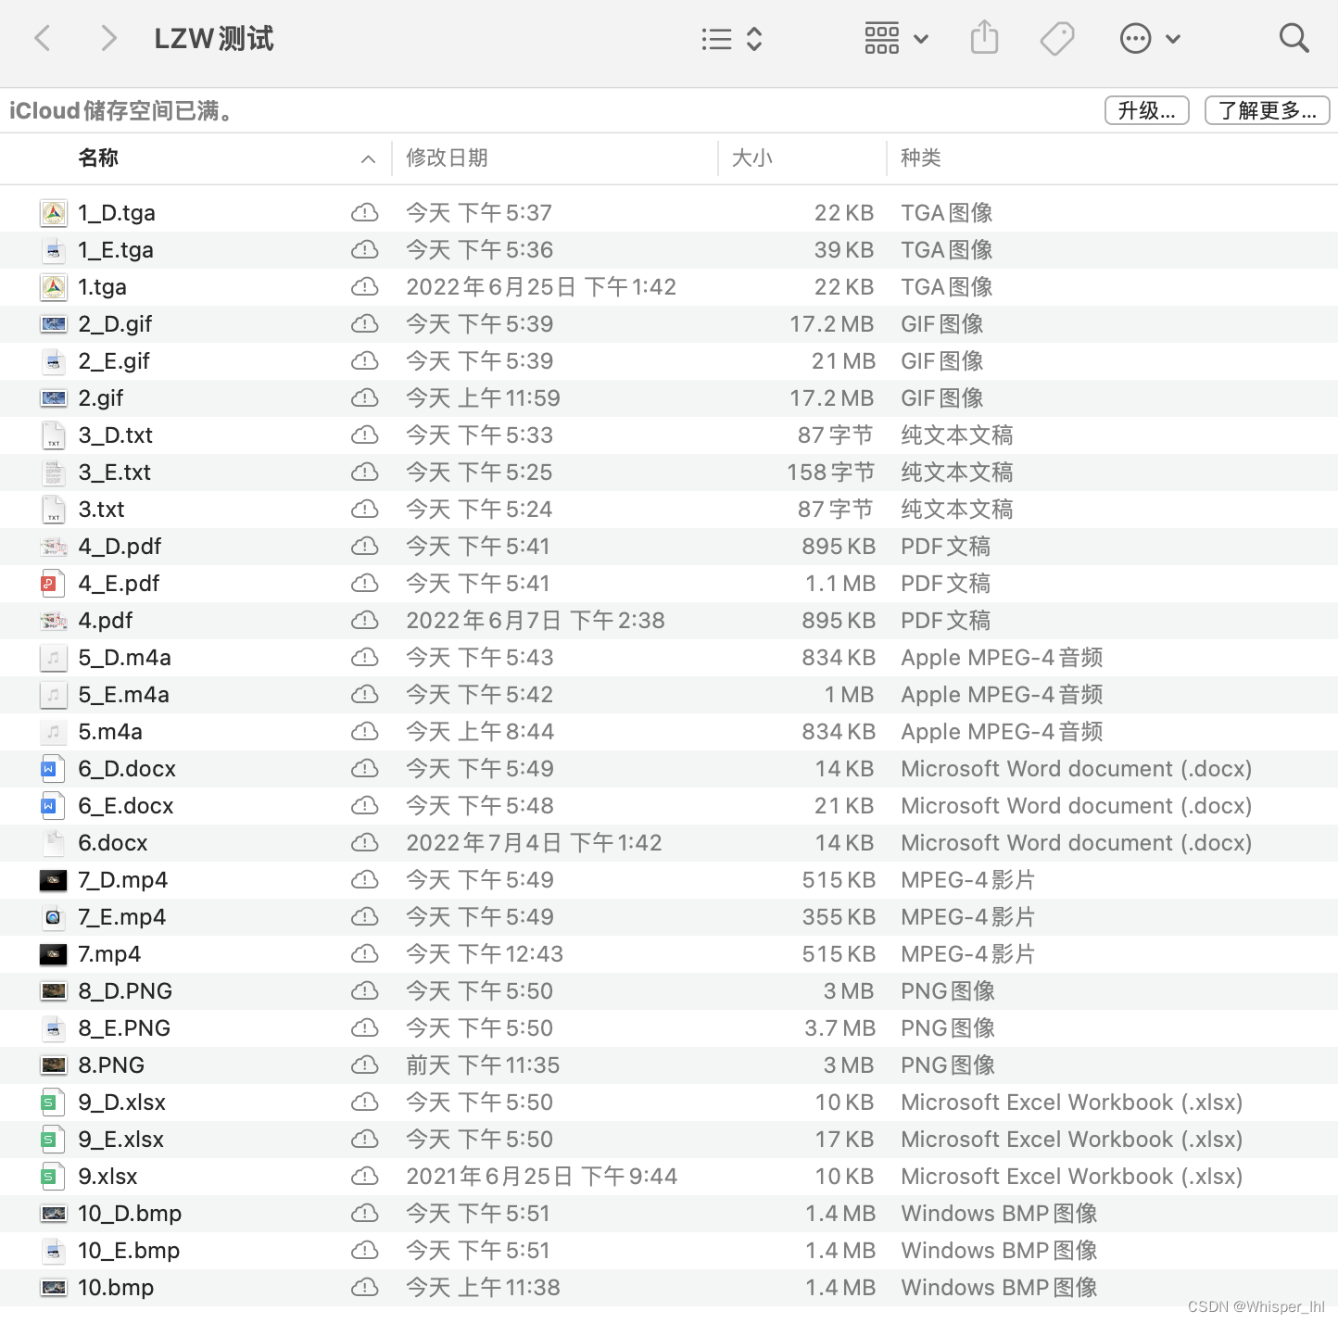
Task: Click the cloud icon beside 9.xlsx
Action: click(365, 1177)
